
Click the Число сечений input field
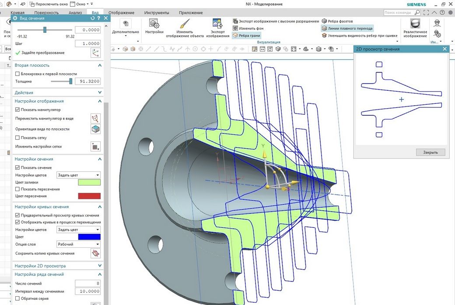87,284
